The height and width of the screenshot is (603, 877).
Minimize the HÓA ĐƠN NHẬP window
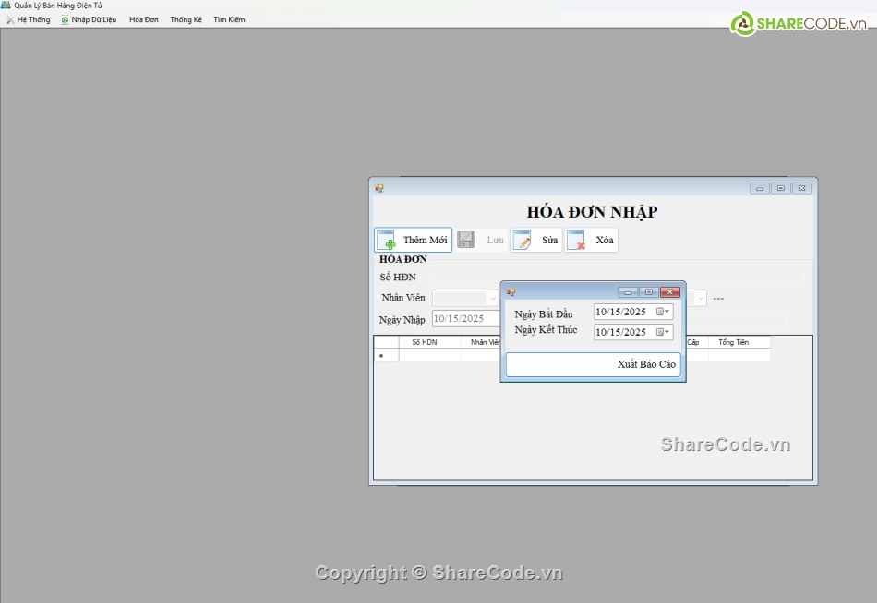tap(760, 188)
